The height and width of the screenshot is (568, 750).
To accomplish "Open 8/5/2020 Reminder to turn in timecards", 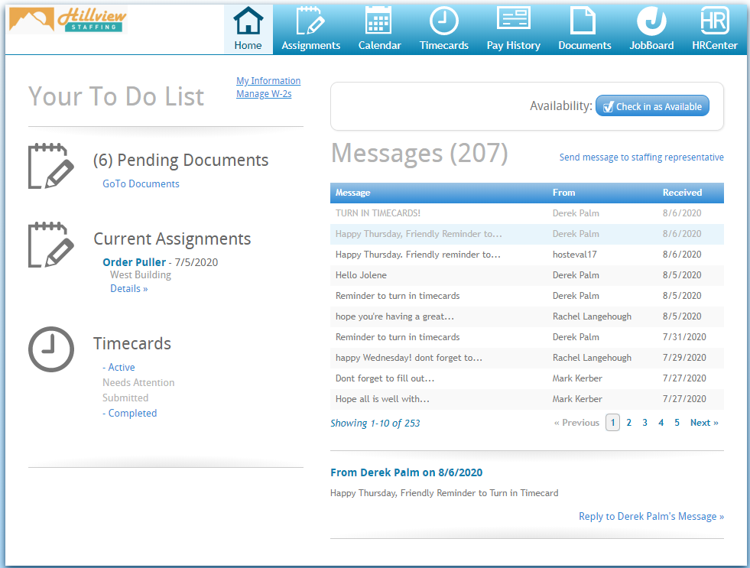I will click(527, 296).
